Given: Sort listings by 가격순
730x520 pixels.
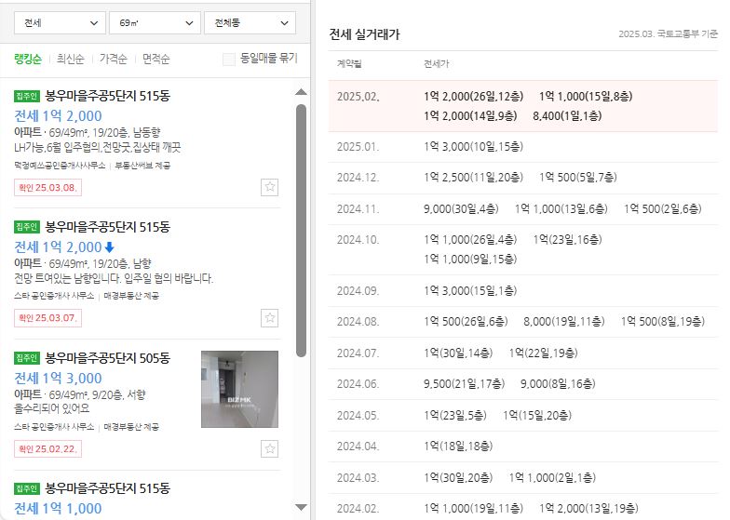Looking at the screenshot, I should 114,59.
